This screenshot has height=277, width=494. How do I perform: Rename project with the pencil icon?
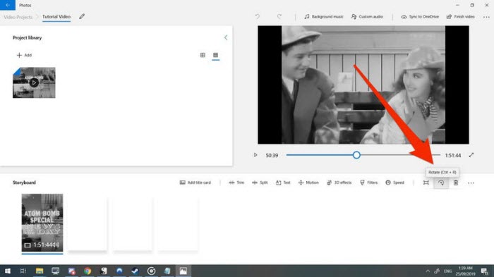pos(82,16)
